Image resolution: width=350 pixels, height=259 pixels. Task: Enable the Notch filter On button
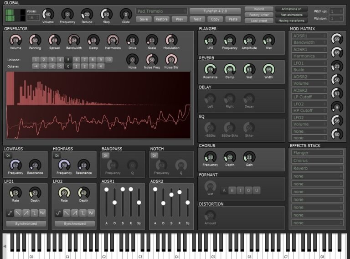(x=154, y=155)
